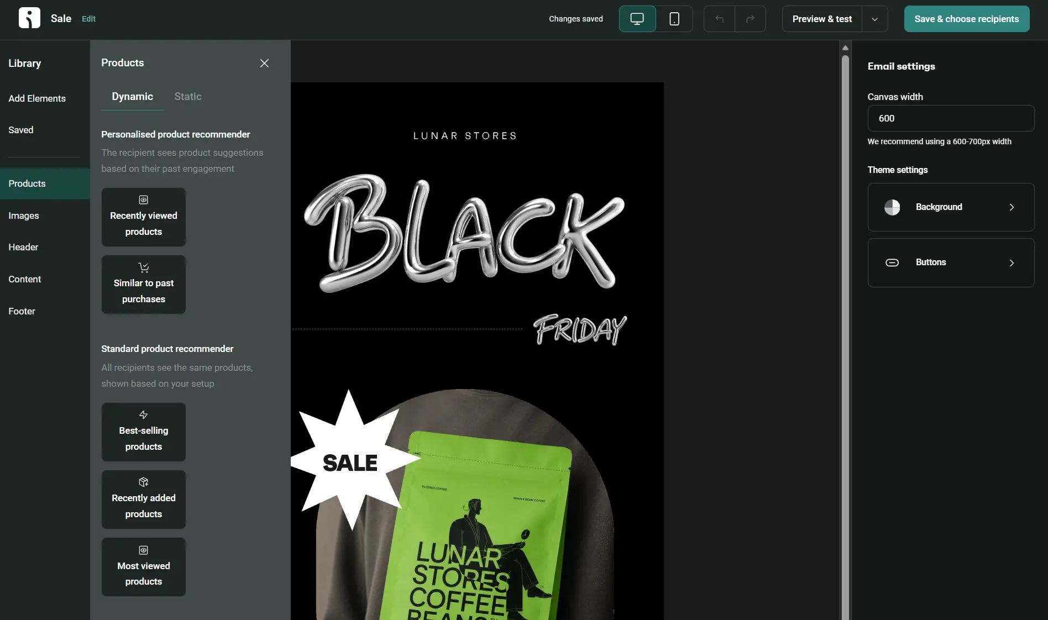Click the Preview & test button

point(822,19)
